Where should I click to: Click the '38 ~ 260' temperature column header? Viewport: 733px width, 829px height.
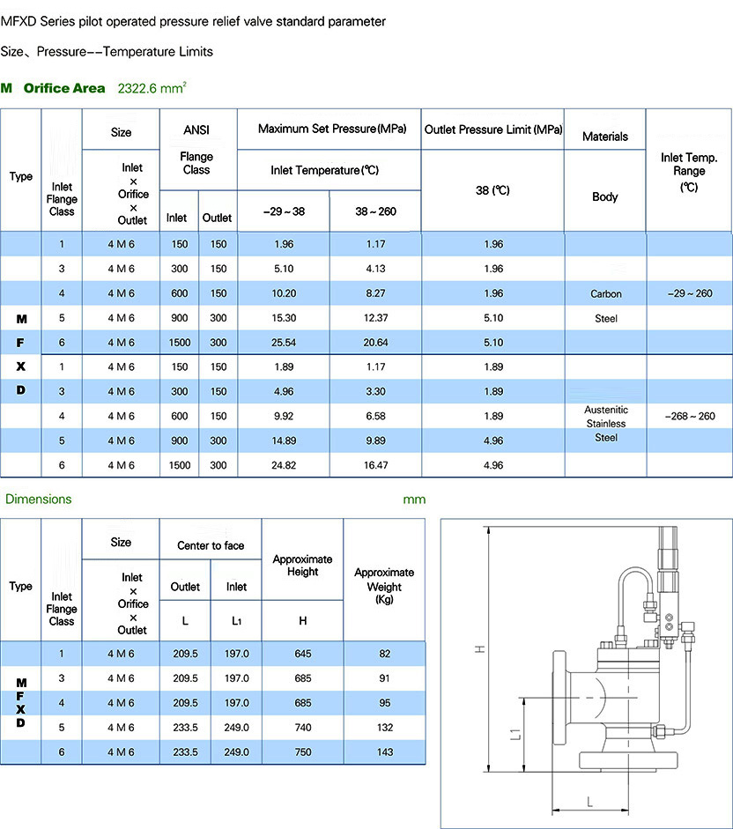(x=375, y=211)
